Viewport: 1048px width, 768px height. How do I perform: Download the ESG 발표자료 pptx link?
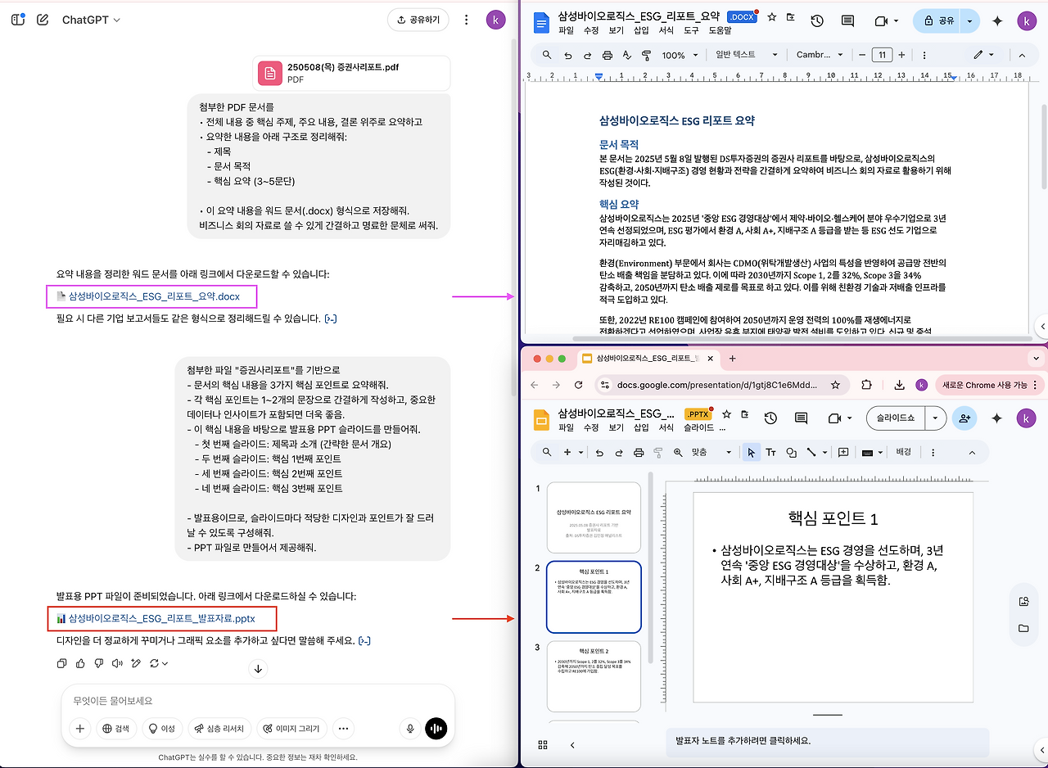click(x=161, y=618)
